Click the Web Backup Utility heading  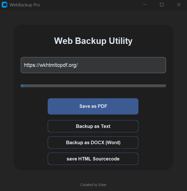click(x=93, y=41)
